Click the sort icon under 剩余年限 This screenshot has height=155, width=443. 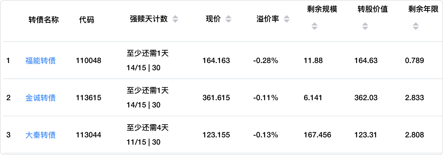416,26
